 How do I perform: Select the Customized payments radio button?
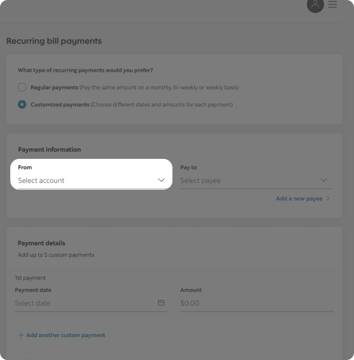22,105
